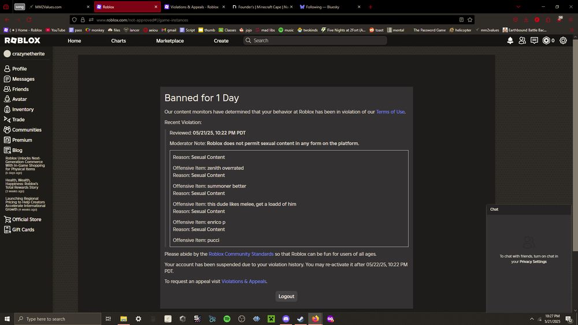The image size is (578, 325).
Task: Open the Launching Regional Pricing blog post
Action: 25,204
